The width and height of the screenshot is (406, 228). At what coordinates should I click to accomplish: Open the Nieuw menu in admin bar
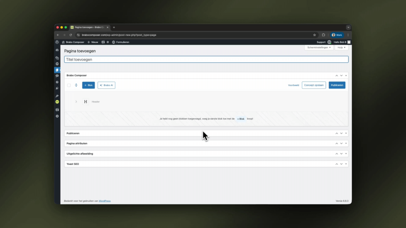93,42
